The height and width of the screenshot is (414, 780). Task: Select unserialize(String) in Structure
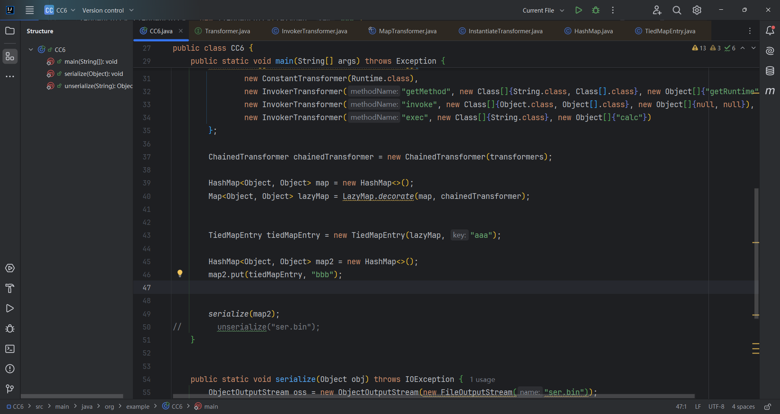(98, 86)
